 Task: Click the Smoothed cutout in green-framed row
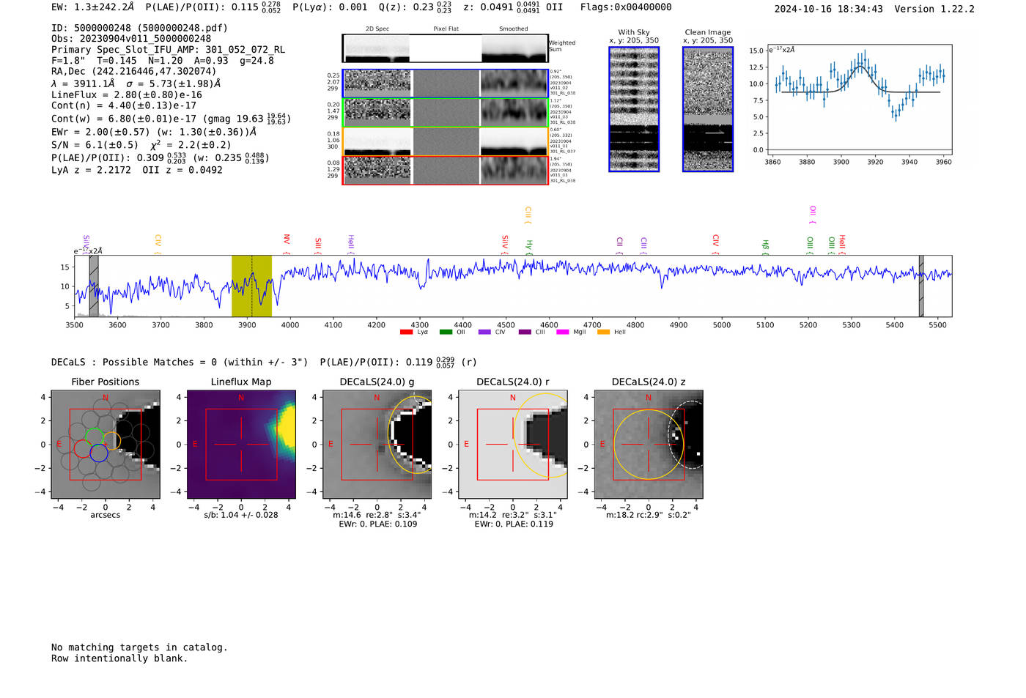tap(514, 112)
